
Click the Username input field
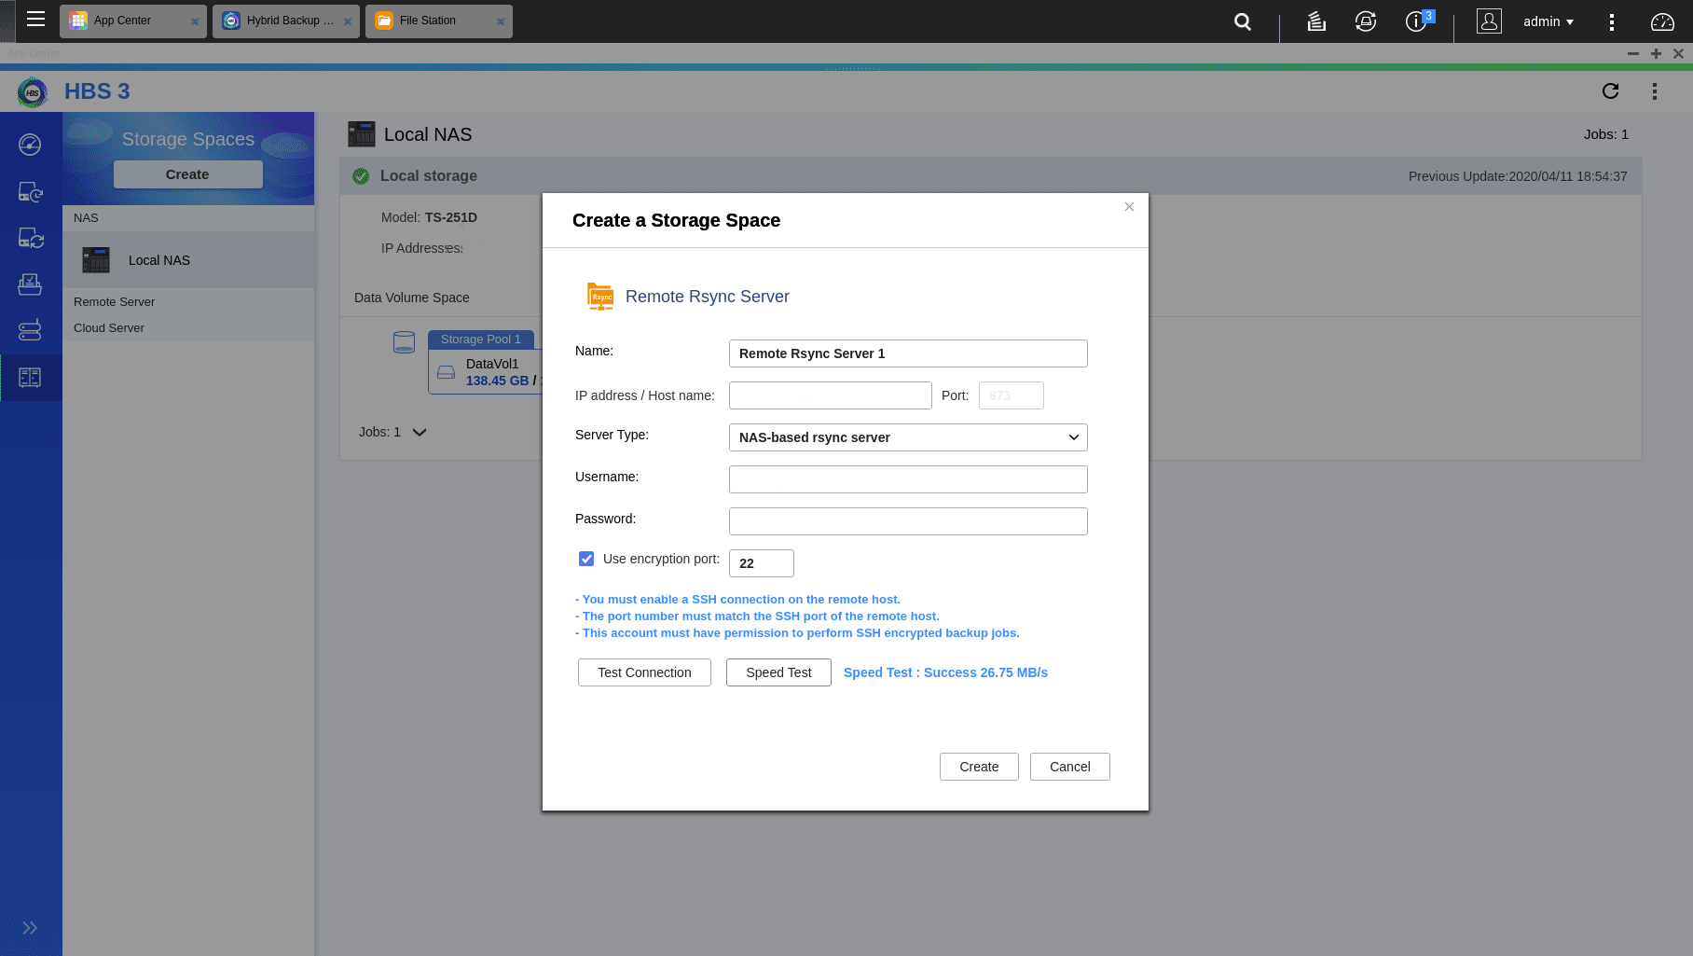(908, 479)
